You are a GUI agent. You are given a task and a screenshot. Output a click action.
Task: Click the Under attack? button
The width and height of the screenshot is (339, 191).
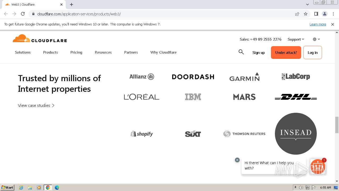point(286,53)
